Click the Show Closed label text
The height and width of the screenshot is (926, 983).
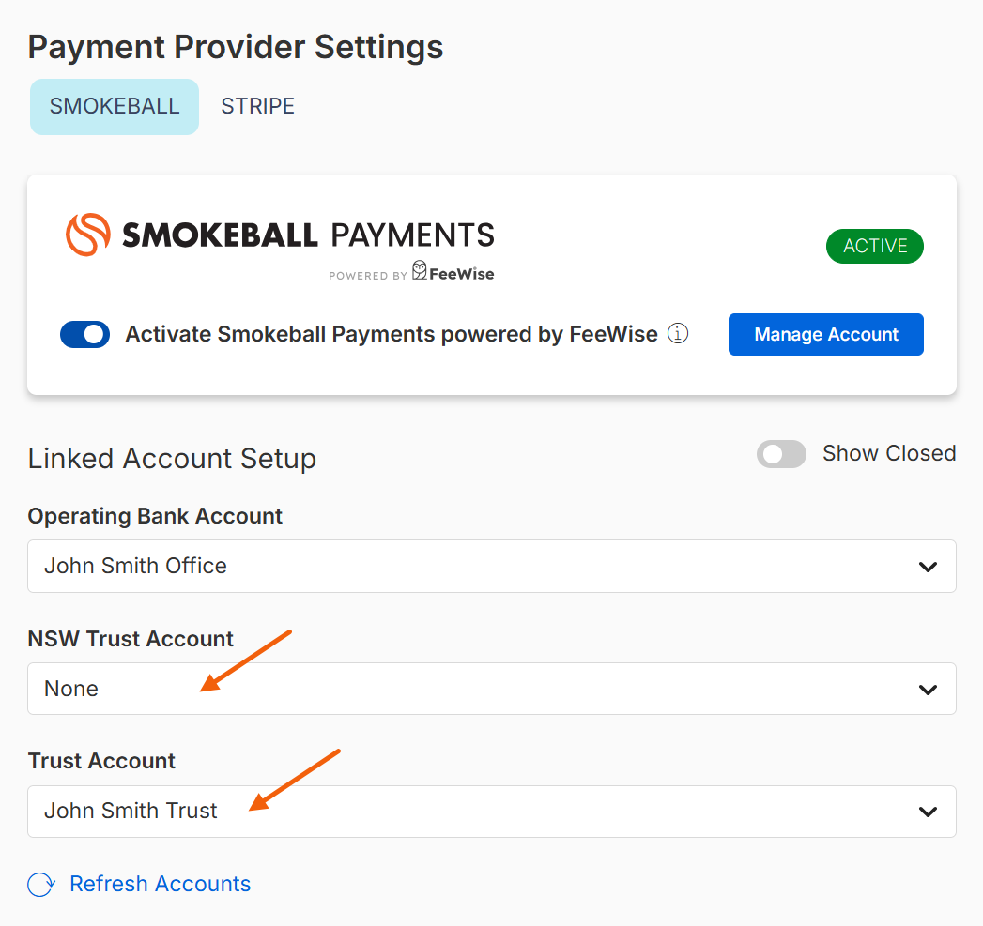click(x=888, y=453)
